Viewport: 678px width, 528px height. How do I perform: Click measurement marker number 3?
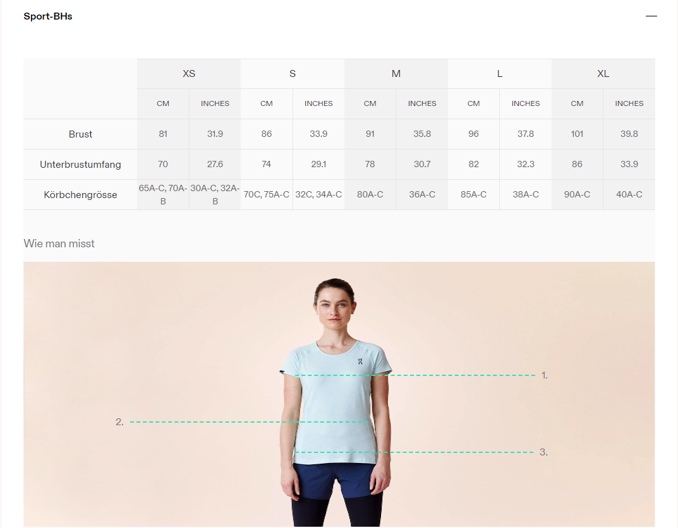tap(543, 452)
